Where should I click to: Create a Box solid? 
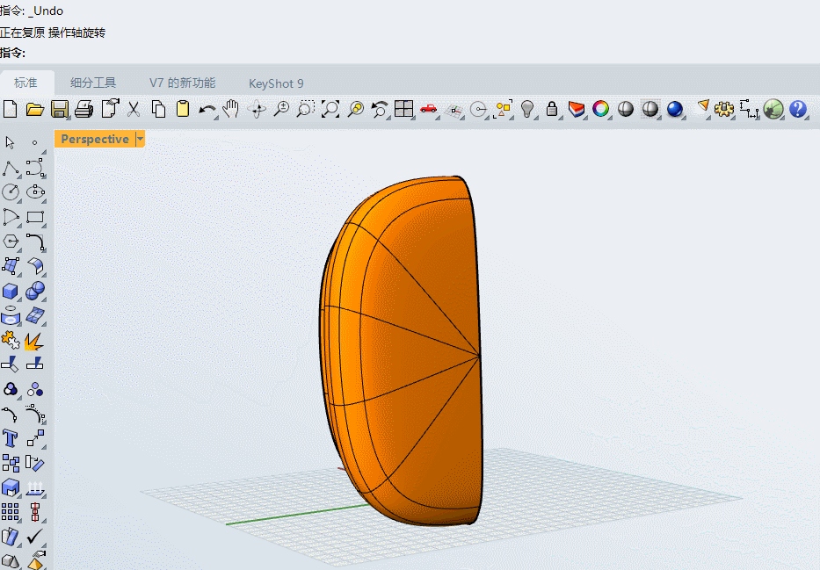point(11,291)
